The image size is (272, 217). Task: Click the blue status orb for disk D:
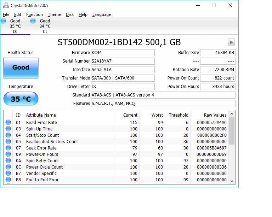point(3,21)
